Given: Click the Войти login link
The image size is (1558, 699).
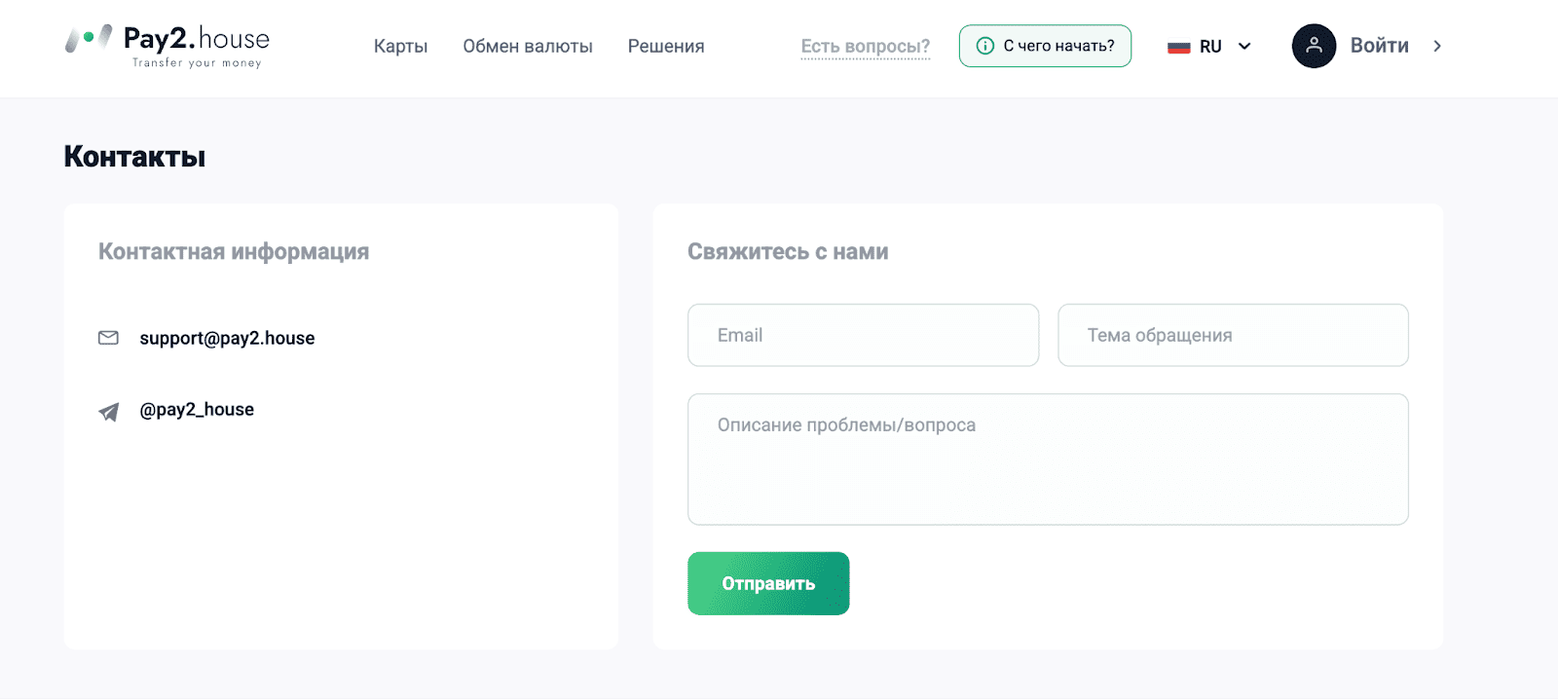Looking at the screenshot, I should click(x=1379, y=46).
